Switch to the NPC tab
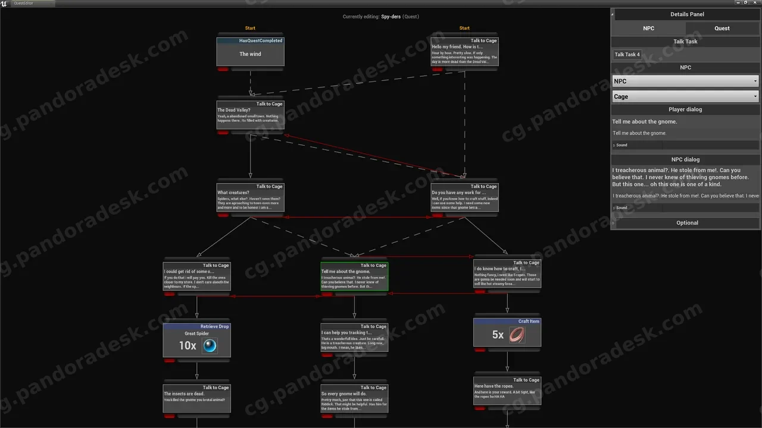Image resolution: width=762 pixels, height=428 pixels. (x=648, y=28)
